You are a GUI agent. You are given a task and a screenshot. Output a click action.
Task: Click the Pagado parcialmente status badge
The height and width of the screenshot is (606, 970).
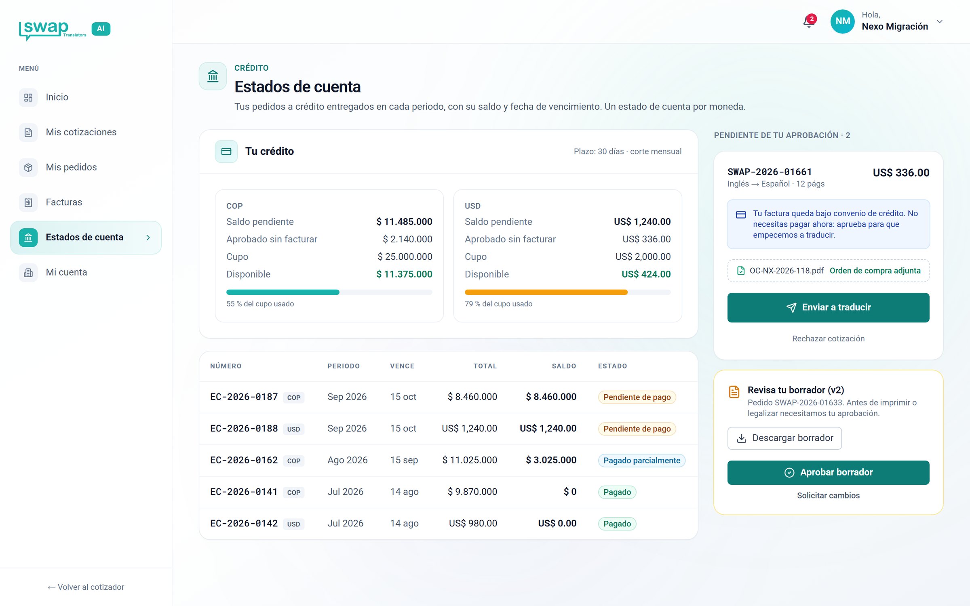coord(641,461)
